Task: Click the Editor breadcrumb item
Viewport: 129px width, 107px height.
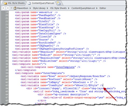Action: pos(103,8)
